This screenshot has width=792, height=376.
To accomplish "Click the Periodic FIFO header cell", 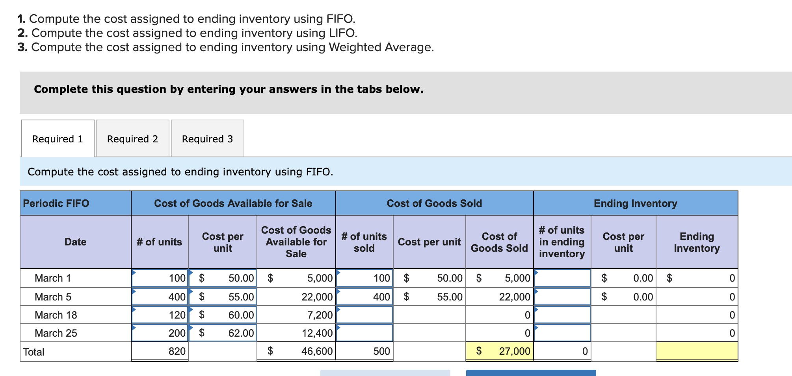I will click(x=76, y=203).
